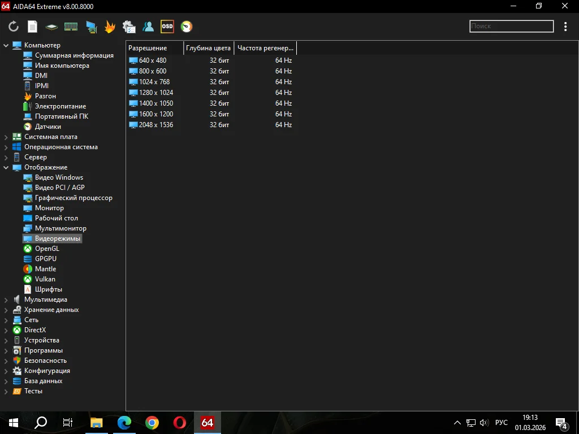Open Google Chrome from the taskbar
Viewport: 579px width, 434px height.
click(x=152, y=423)
